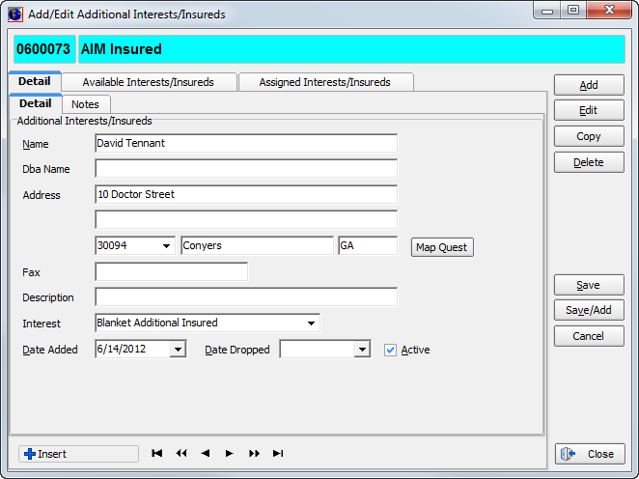Go to next record arrow
The width and height of the screenshot is (639, 479).
tap(229, 453)
